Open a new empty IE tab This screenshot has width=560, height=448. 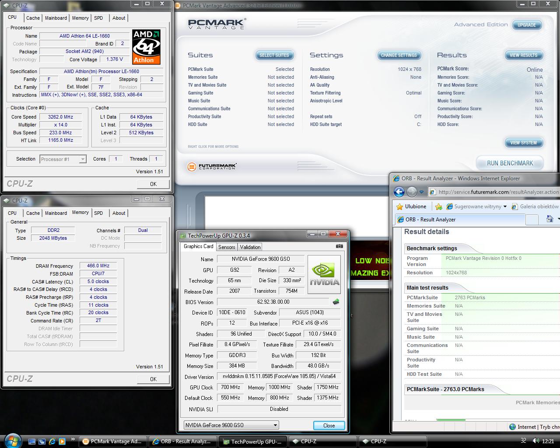[x=531, y=219]
